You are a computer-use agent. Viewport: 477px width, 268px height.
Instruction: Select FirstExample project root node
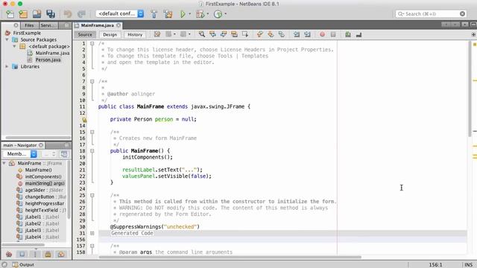[27, 33]
